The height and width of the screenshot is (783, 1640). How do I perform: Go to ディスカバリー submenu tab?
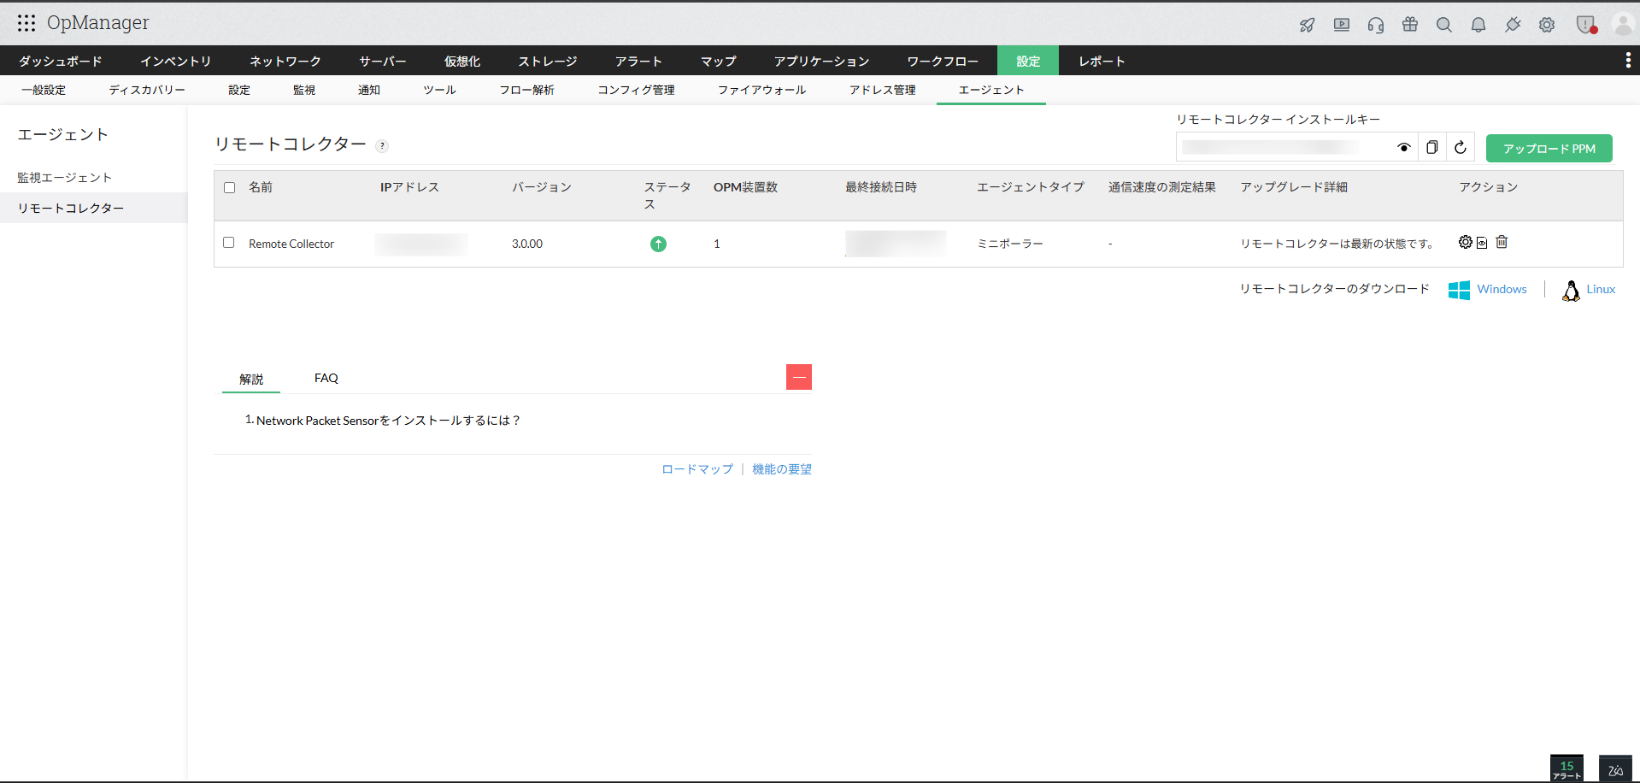[146, 90]
